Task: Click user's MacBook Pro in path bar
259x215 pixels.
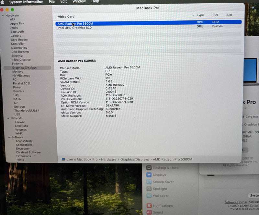Action: tap(82, 160)
